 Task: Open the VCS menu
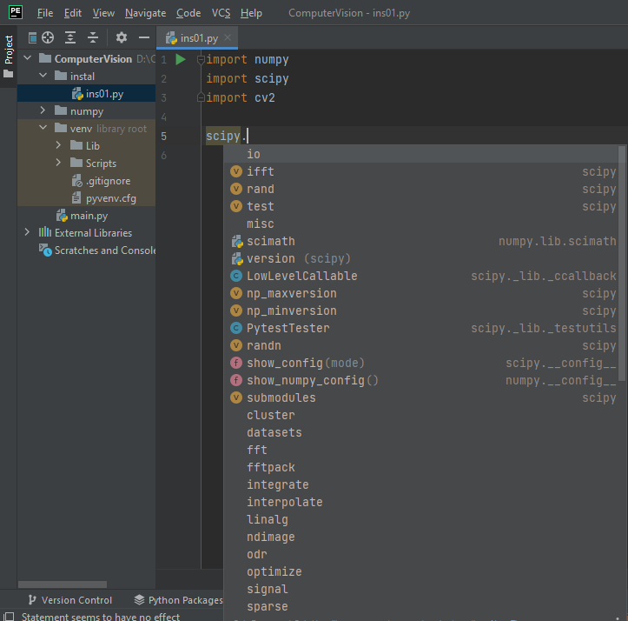[221, 13]
